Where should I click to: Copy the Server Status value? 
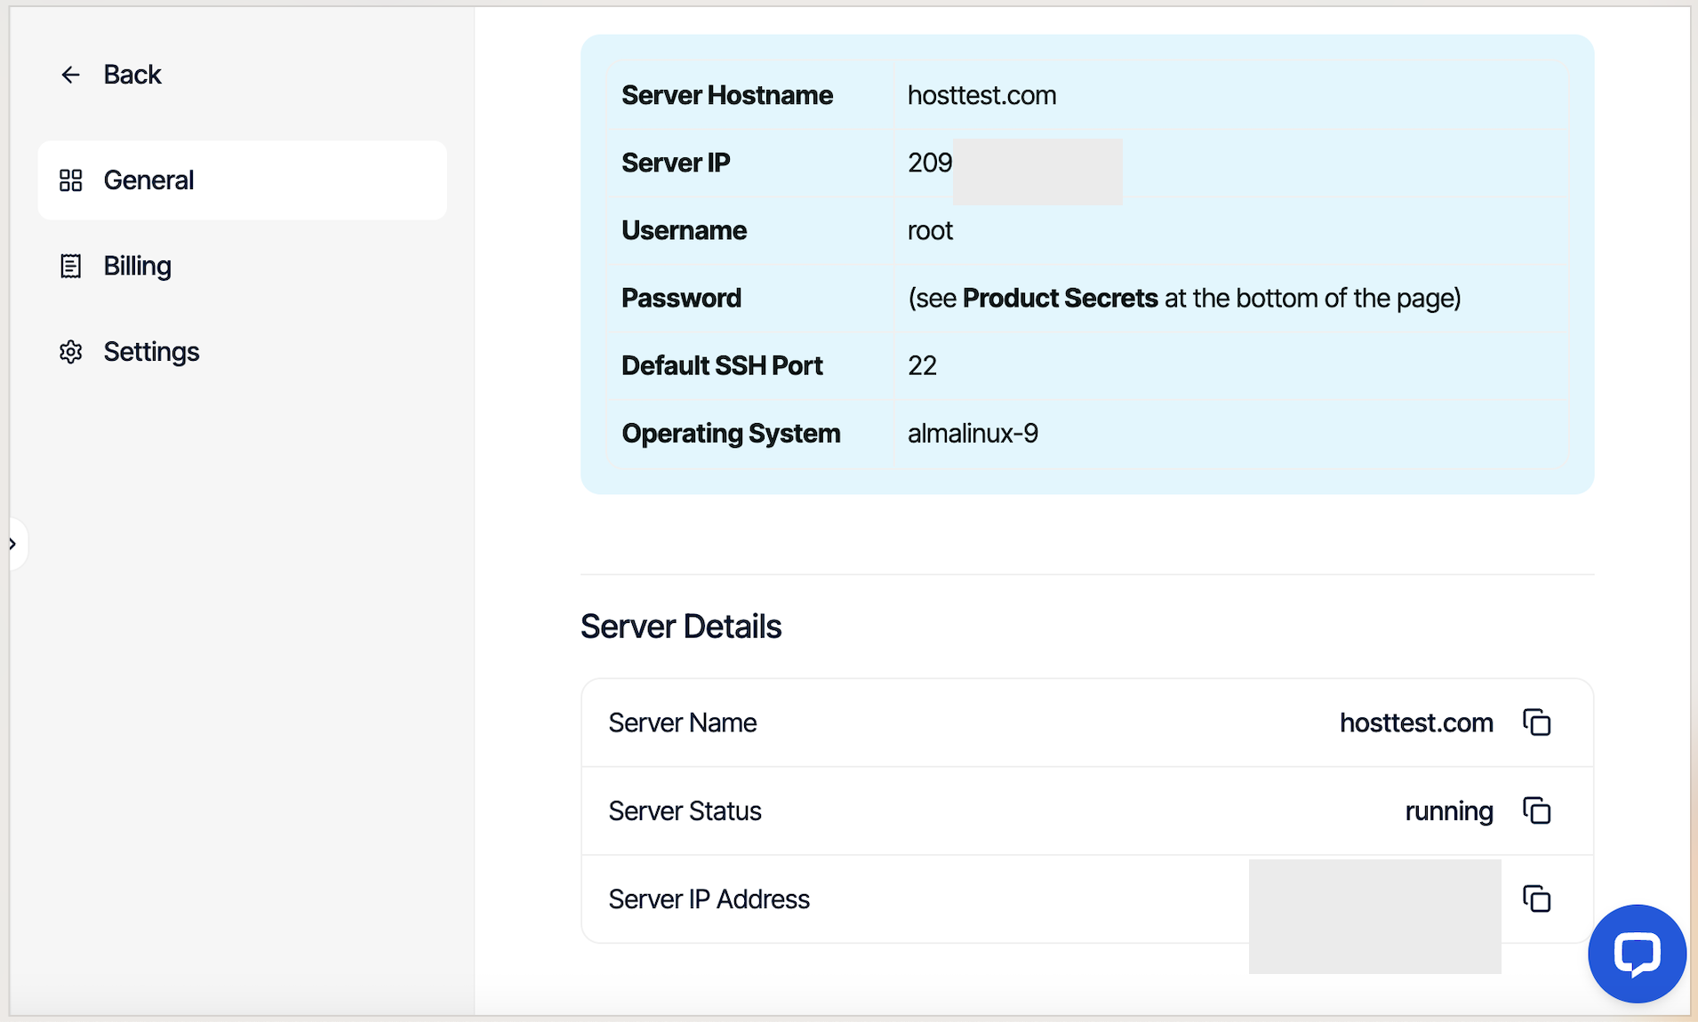[x=1536, y=810]
